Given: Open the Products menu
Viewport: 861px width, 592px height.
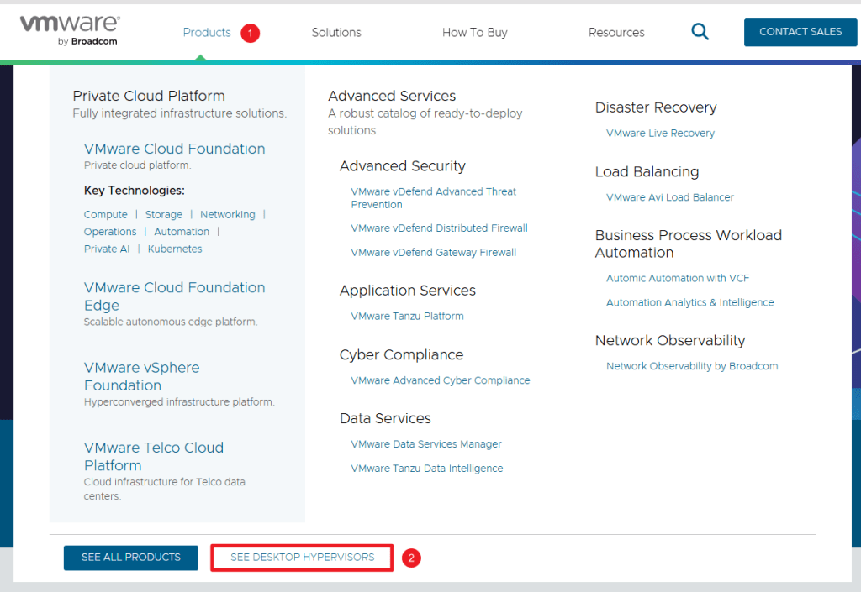Looking at the screenshot, I should pos(207,33).
